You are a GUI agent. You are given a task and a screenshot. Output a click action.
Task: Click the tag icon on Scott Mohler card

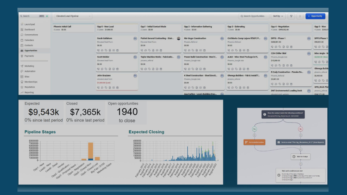[x=106, y=69]
